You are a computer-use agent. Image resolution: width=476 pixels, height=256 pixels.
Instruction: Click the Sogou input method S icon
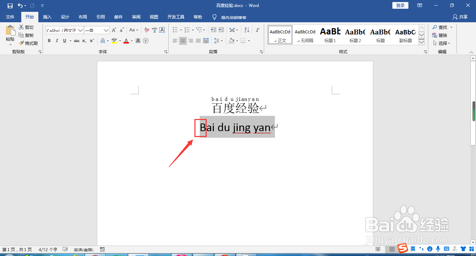pos(403,249)
